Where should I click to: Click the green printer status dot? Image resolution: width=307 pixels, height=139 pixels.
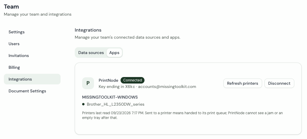(83, 104)
